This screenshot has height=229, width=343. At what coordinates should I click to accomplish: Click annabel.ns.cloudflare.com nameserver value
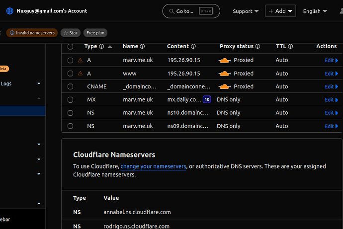pos(137,212)
